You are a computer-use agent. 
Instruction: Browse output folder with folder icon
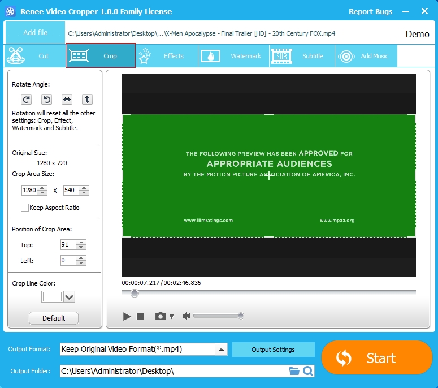[x=294, y=371]
